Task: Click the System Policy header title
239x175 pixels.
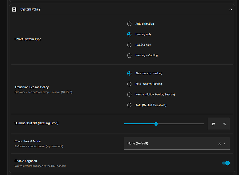Action: [x=30, y=9]
